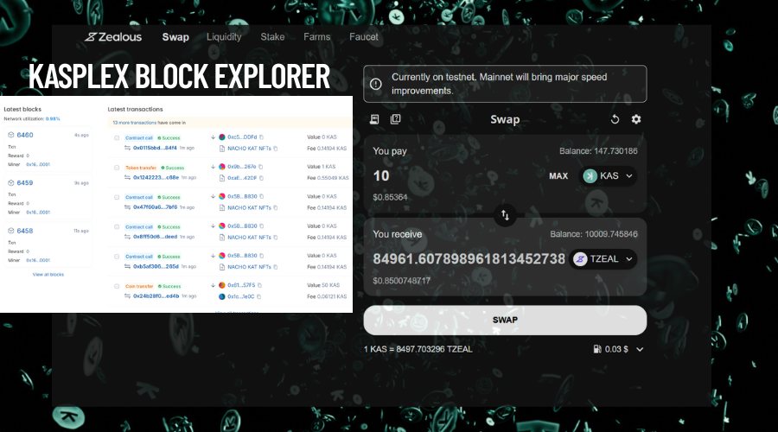Expand details for transaction 0x24b28f0...ed4b

(117, 286)
